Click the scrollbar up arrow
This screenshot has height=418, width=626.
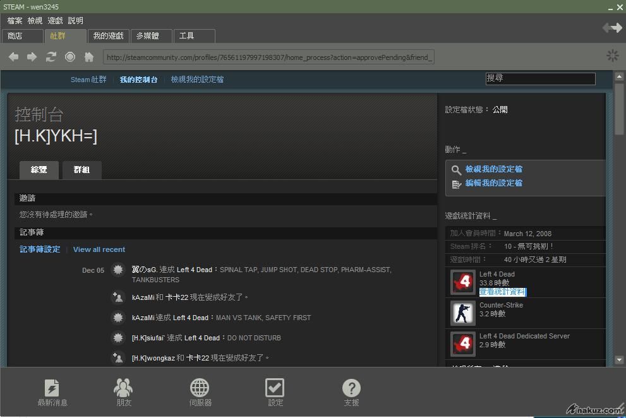(619, 76)
